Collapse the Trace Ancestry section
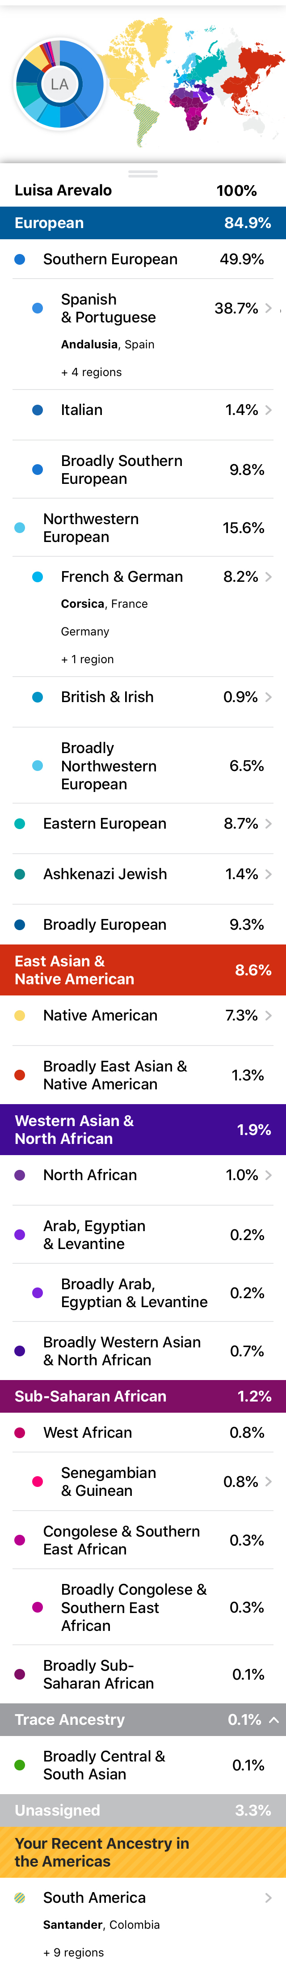This screenshot has width=286, height=1969. click(274, 1720)
